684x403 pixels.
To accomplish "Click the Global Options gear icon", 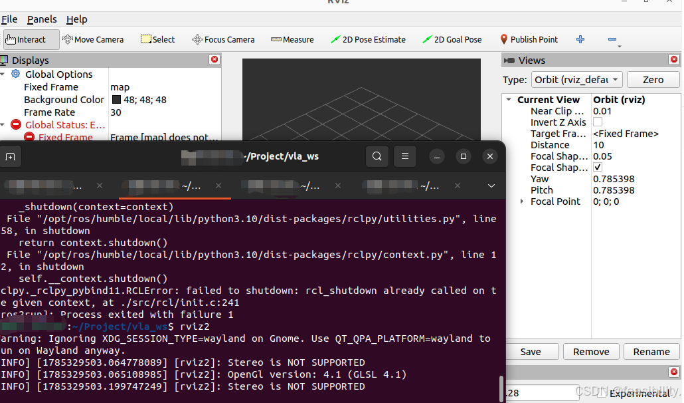I will [x=16, y=74].
